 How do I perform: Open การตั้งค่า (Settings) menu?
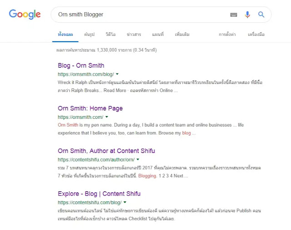tap(227, 34)
